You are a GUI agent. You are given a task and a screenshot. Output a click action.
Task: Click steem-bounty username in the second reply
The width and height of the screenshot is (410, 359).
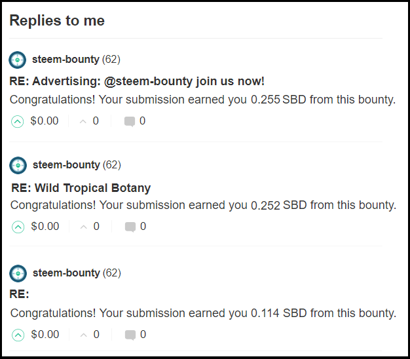coord(66,165)
